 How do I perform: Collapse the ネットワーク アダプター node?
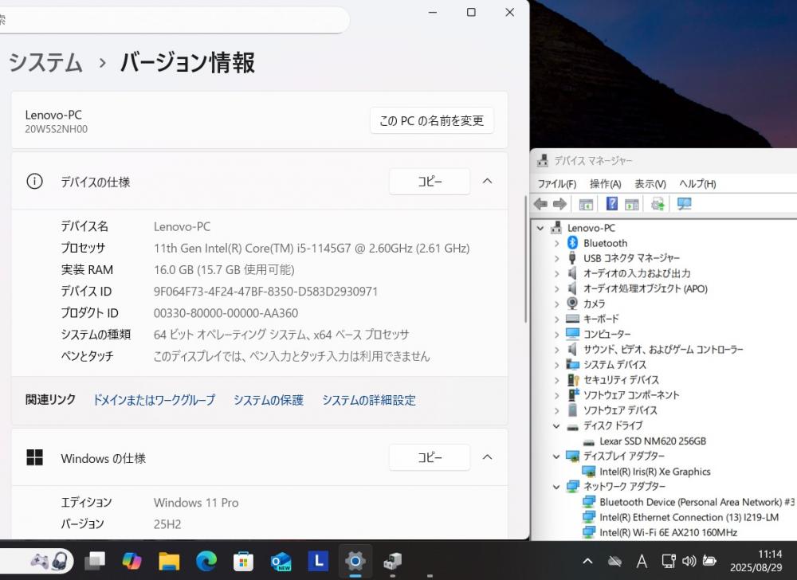tap(556, 487)
